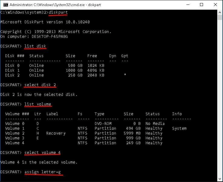Click the computer name 'DESKTOP-F45PA8G'

coord(50,37)
